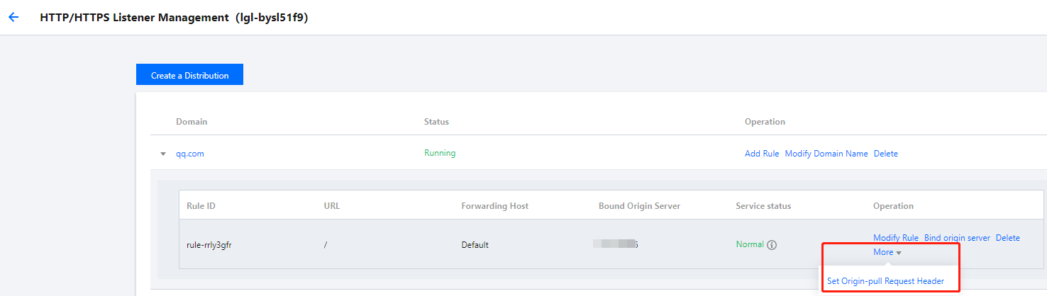Click the back arrow icon
The width and height of the screenshot is (1047, 296).
point(13,18)
